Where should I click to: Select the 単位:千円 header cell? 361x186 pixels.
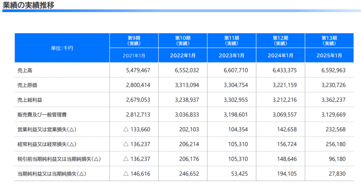62,48
